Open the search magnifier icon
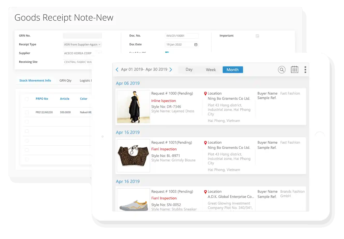This screenshot has width=344, height=239. point(282,70)
